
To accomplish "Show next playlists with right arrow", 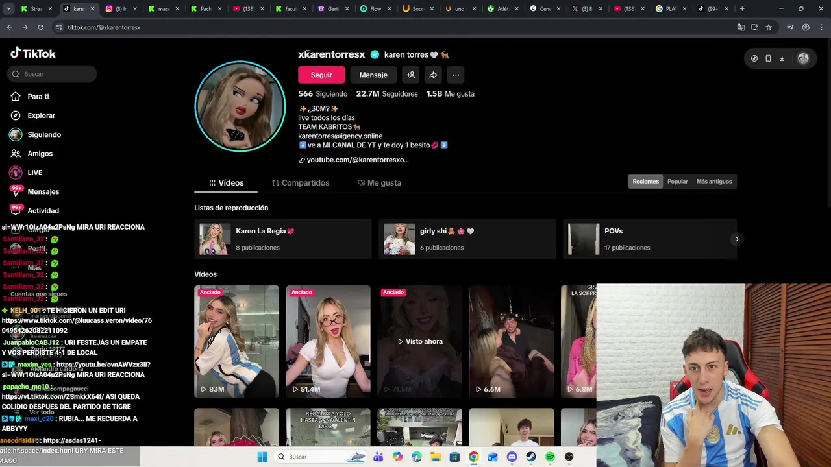I will [x=736, y=239].
